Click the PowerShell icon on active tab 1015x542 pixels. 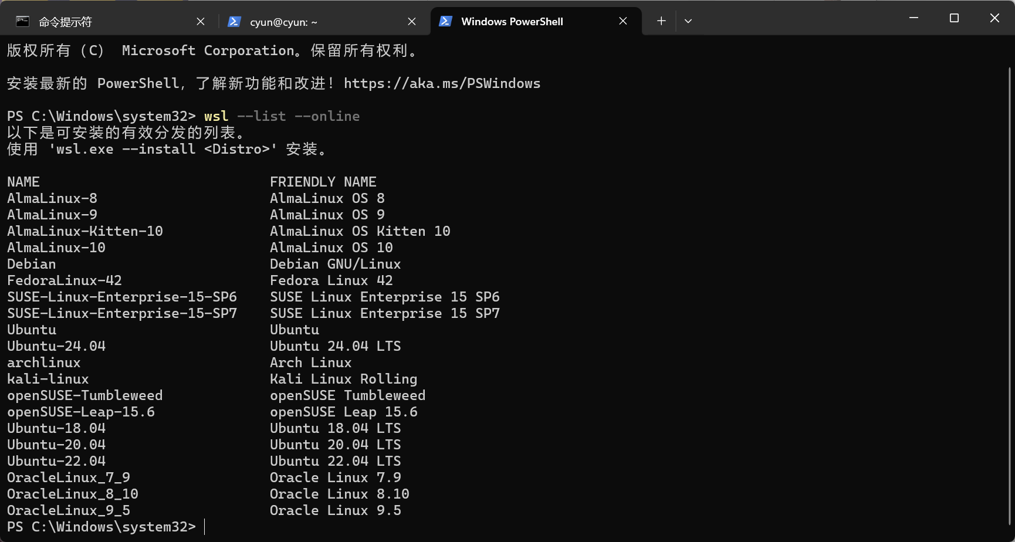(445, 21)
